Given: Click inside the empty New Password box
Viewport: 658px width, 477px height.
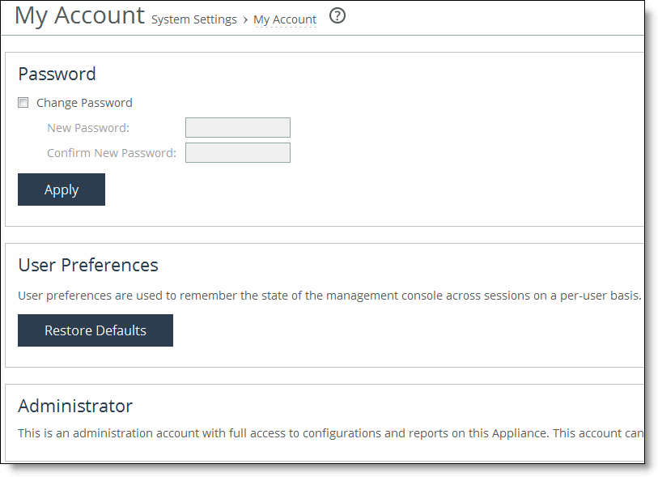Looking at the screenshot, I should tap(237, 127).
